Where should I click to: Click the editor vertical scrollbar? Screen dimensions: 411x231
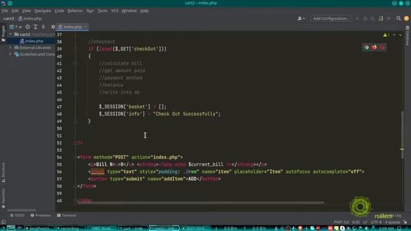403,134
